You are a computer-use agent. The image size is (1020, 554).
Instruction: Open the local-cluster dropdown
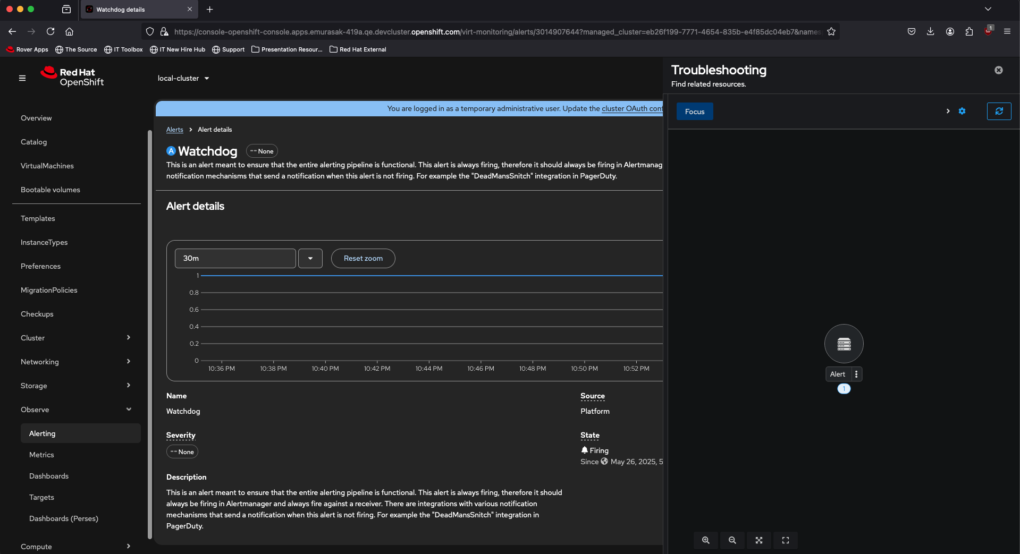183,78
